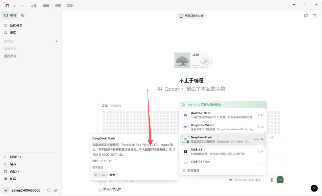This screenshot has height=196, width=322.
Task: Open the 视图 menu
Action: [x=58, y=6]
